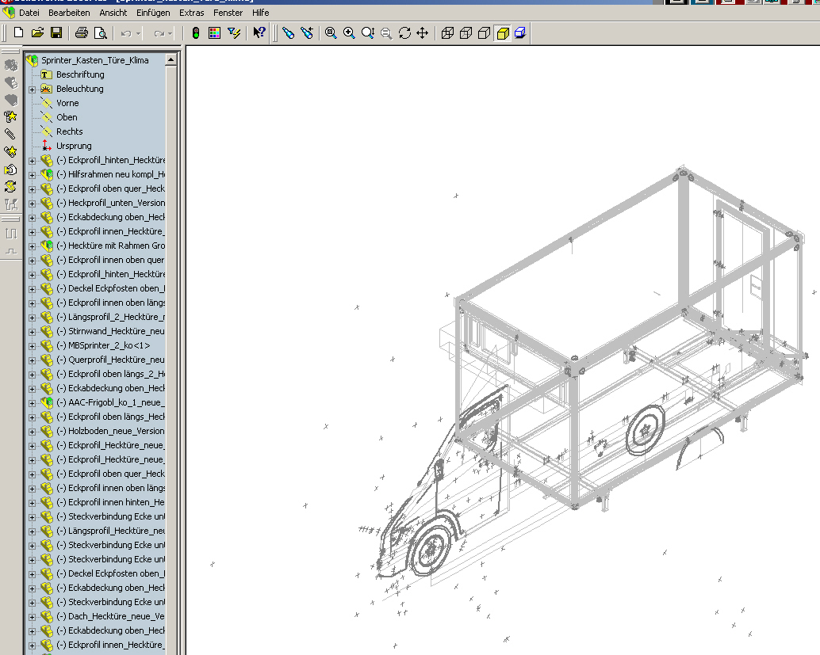This screenshot has width=820, height=655.
Task: Select the Vorne plane in tree
Action: 67,103
